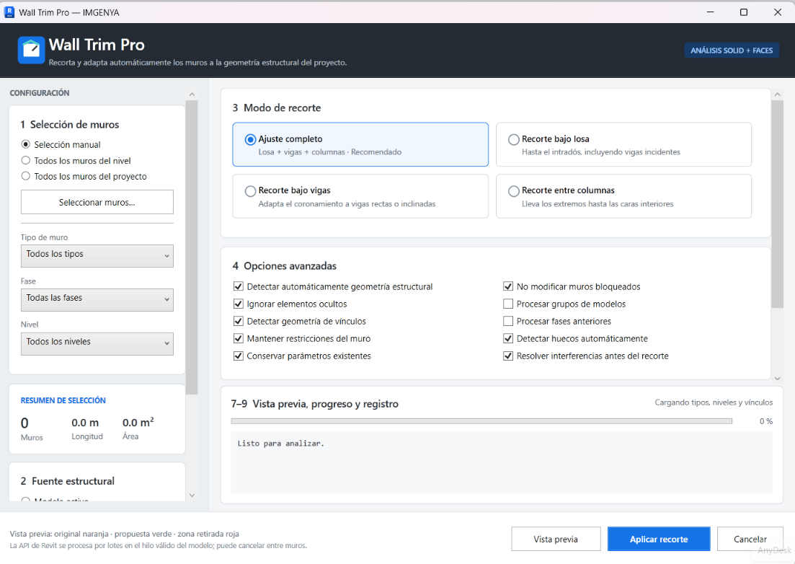Select the Ajuste completo trim mode
This screenshot has height=564, width=795.
click(x=360, y=144)
